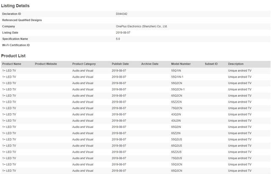This screenshot has height=174, width=271.
Task: Select model number 55Q1IN-1
Action: [x=177, y=77]
